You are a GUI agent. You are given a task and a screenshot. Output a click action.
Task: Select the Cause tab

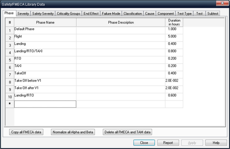pyautogui.click(x=150, y=14)
